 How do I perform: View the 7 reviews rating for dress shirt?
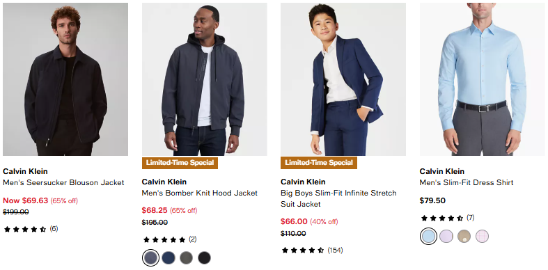point(448,218)
